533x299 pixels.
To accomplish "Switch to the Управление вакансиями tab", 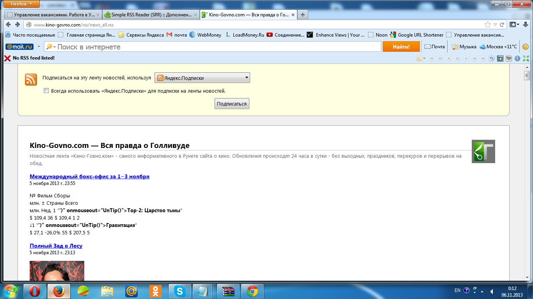I will pyautogui.click(x=53, y=15).
